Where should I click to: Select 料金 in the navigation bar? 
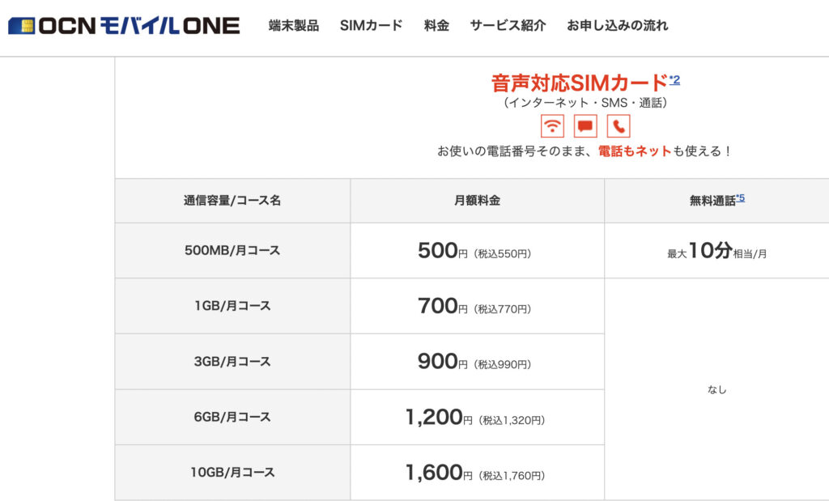click(436, 25)
